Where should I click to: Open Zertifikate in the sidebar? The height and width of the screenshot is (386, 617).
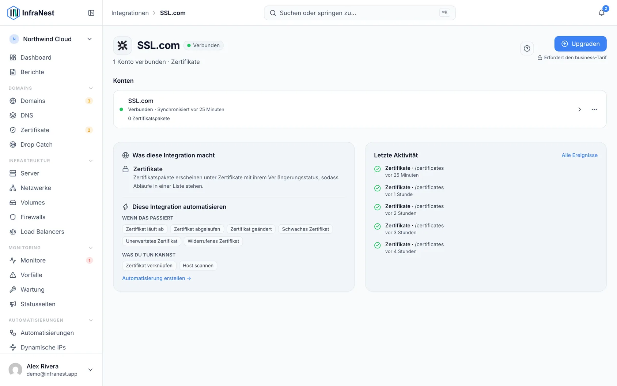51,130
